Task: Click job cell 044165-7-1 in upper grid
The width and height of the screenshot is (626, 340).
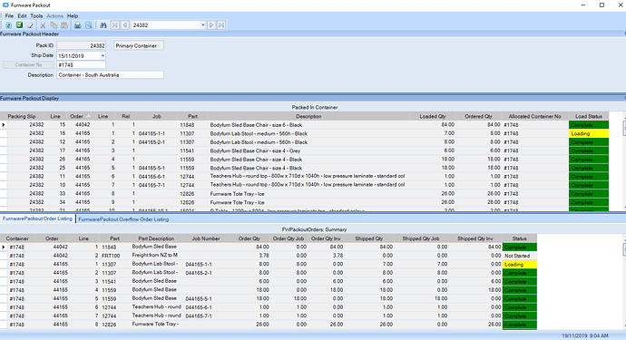Action: pos(152,185)
